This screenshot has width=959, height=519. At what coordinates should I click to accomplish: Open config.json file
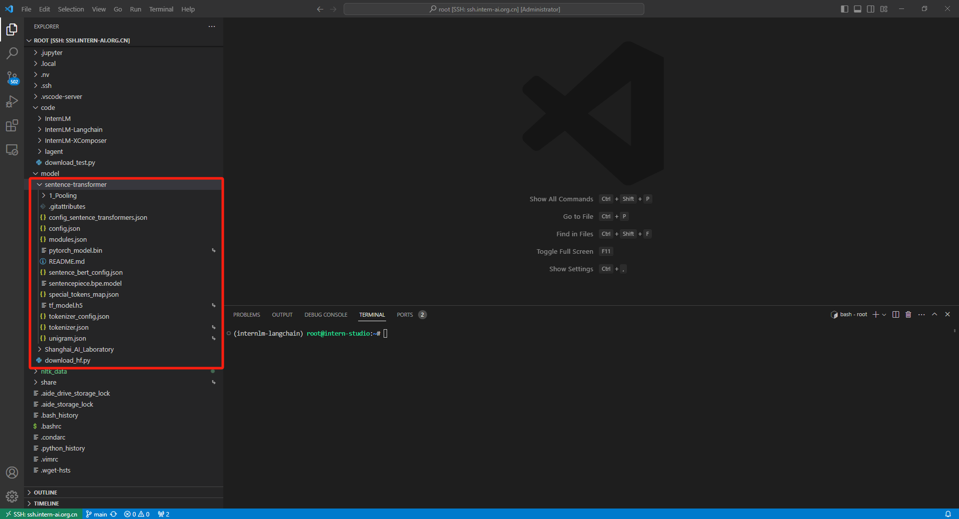pos(123,228)
